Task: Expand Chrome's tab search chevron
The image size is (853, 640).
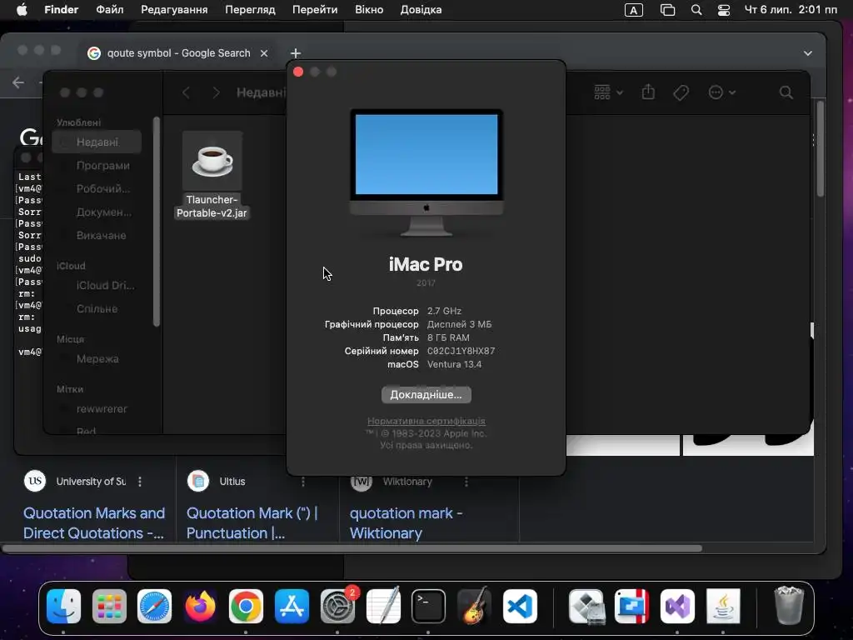Action: click(x=808, y=53)
